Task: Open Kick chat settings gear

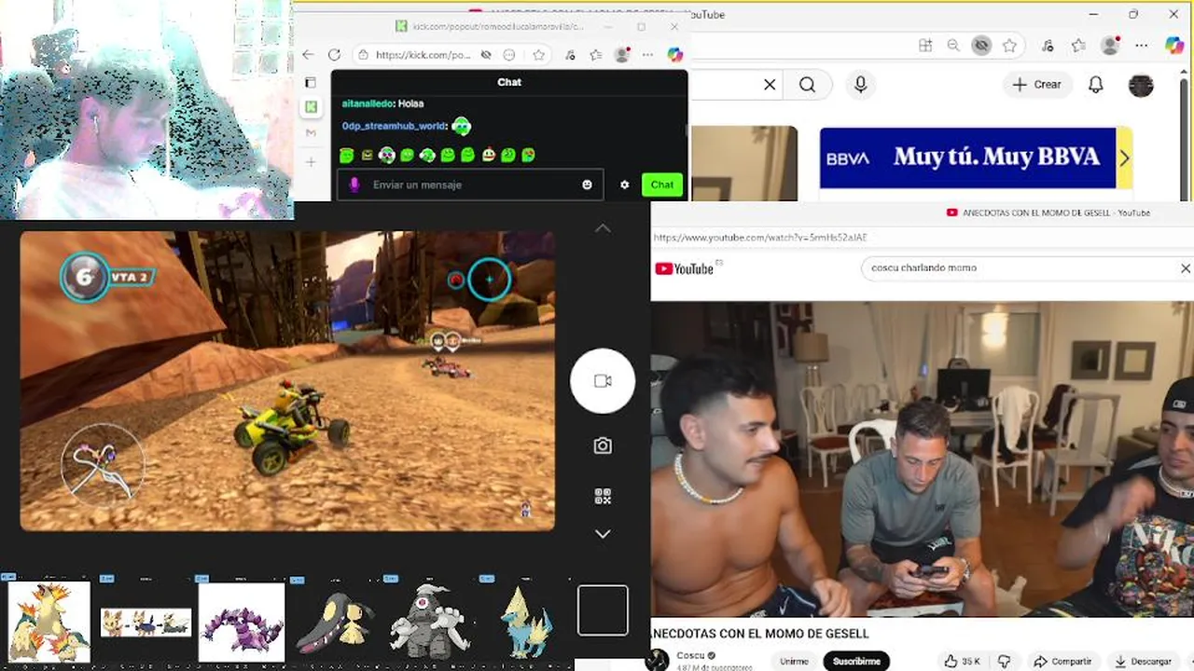Action: coord(624,185)
